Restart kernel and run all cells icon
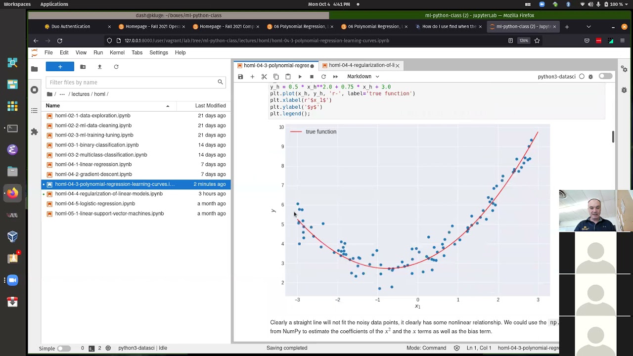The width and height of the screenshot is (633, 356). [x=335, y=77]
